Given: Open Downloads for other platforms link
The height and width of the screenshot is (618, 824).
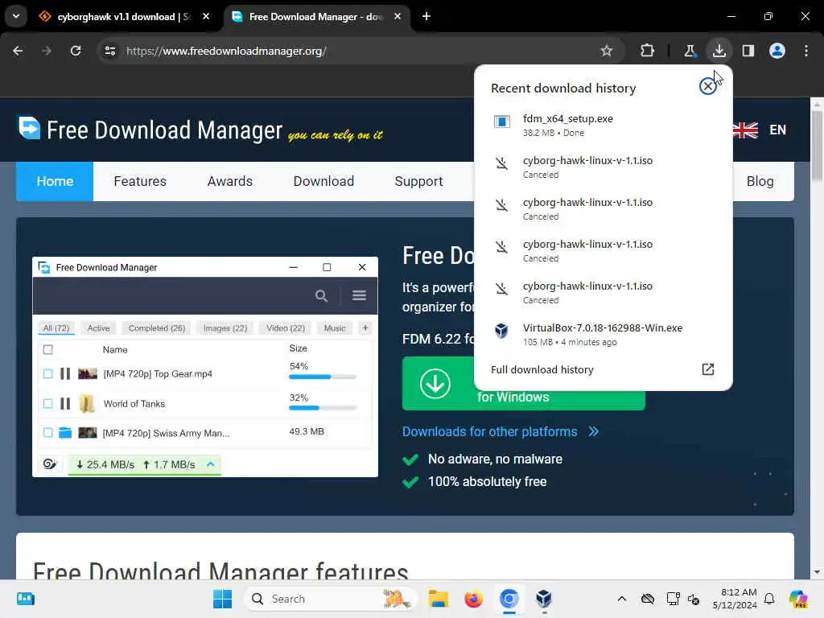Looking at the screenshot, I should [x=490, y=432].
